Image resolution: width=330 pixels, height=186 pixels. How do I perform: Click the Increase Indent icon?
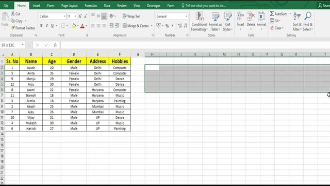click(117, 26)
